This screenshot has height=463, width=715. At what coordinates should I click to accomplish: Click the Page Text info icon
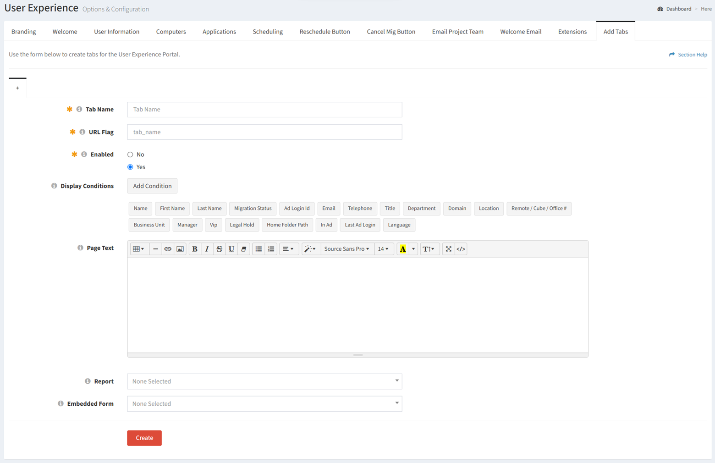pos(80,248)
